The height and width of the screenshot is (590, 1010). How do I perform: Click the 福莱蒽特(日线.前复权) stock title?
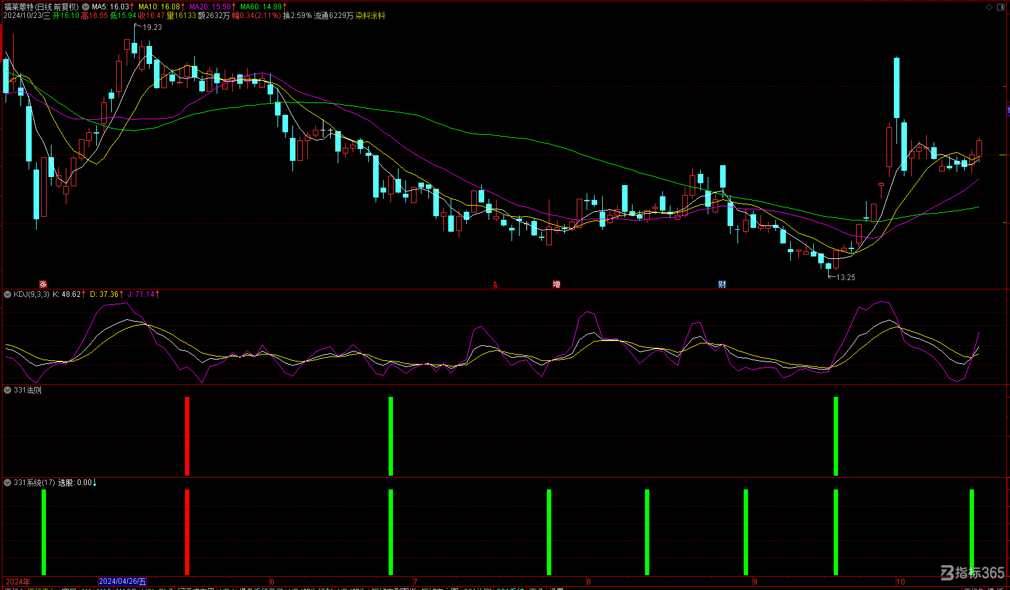pos(41,7)
